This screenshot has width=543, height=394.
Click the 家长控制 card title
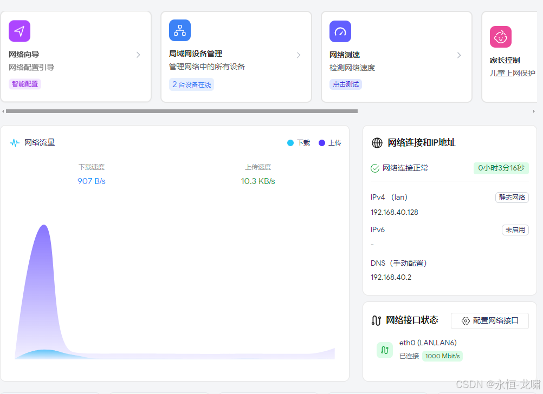pyautogui.click(x=505, y=60)
